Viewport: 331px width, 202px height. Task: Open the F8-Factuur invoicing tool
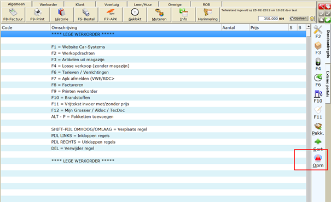[13, 15]
